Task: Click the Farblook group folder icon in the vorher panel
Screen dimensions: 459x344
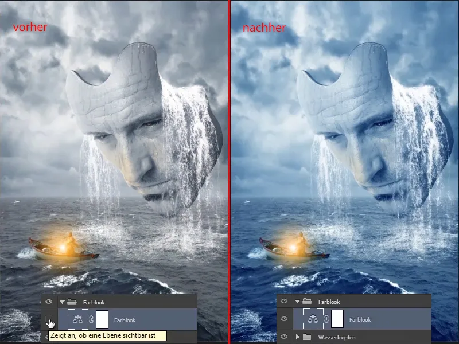Action: point(71,302)
